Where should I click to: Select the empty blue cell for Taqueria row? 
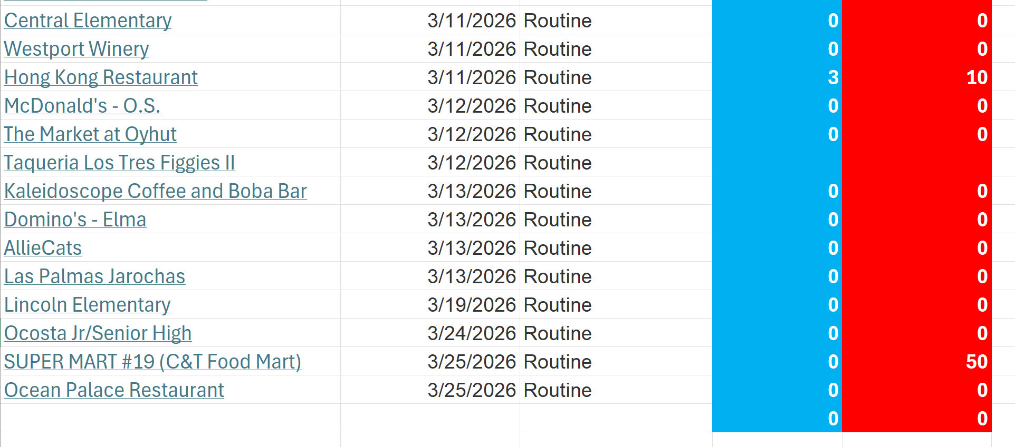(x=777, y=163)
